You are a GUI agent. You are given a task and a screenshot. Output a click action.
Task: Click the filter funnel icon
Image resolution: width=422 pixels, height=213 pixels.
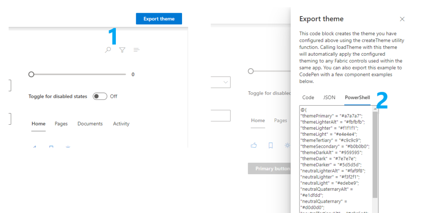click(122, 50)
